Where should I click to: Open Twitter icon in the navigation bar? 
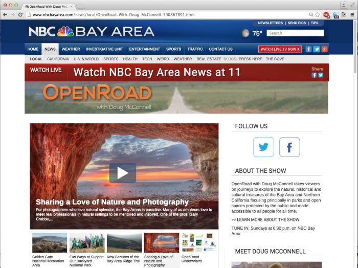[x=317, y=49]
